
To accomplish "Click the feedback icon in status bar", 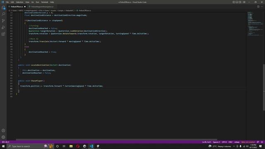I will [258, 142].
